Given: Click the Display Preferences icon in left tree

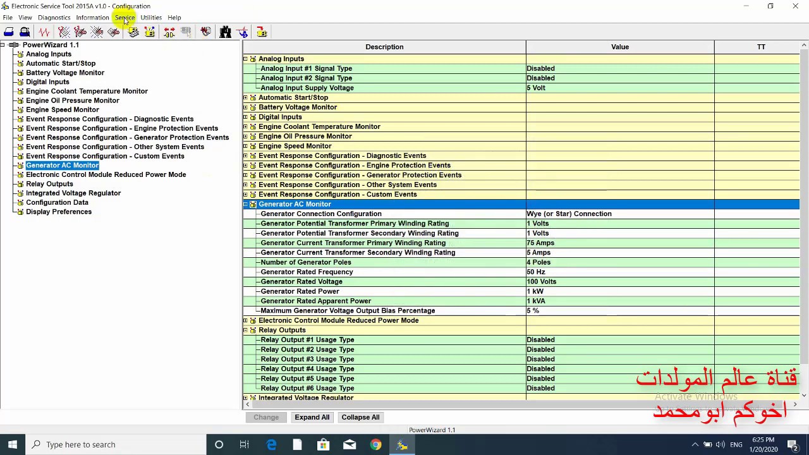Looking at the screenshot, I should 20,212.
